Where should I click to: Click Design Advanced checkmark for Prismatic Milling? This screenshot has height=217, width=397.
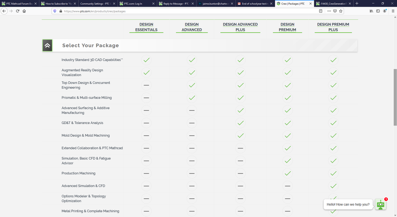click(192, 98)
